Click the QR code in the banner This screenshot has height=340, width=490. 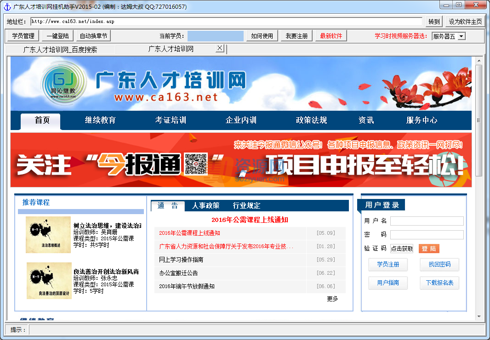[x=196, y=164]
